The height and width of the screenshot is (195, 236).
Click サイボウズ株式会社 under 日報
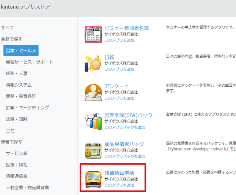[121, 63]
